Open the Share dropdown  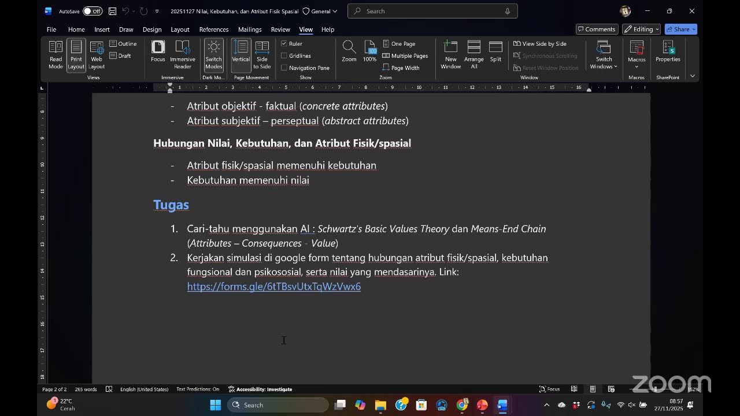tap(681, 29)
